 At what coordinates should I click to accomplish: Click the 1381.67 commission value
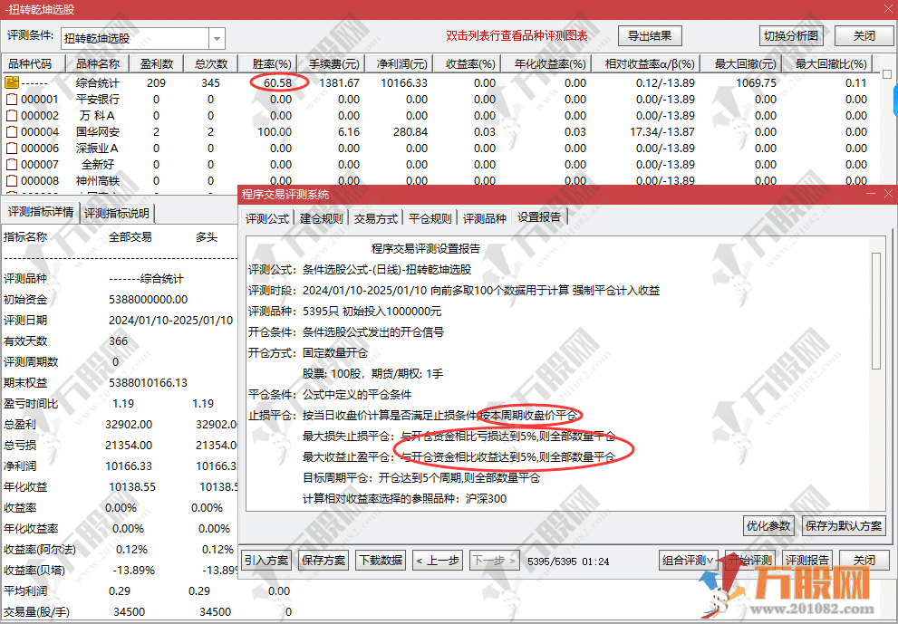[x=340, y=83]
